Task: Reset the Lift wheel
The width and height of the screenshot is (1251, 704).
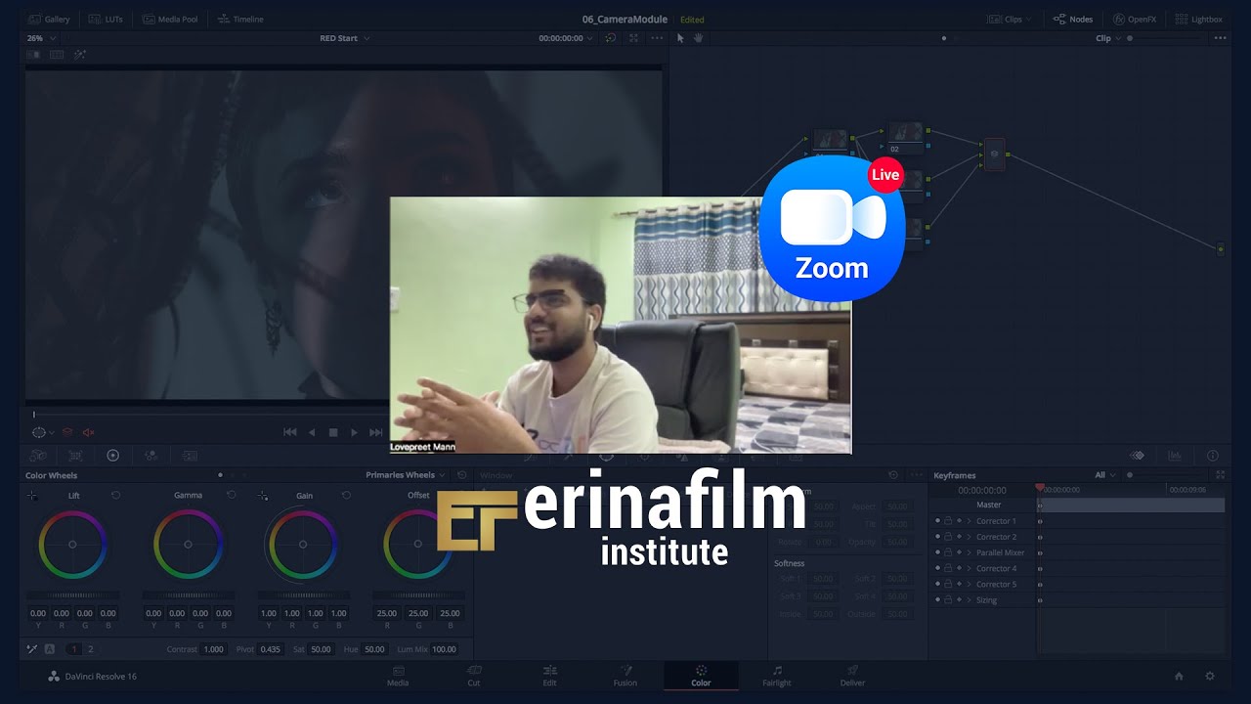Action: pos(115,495)
